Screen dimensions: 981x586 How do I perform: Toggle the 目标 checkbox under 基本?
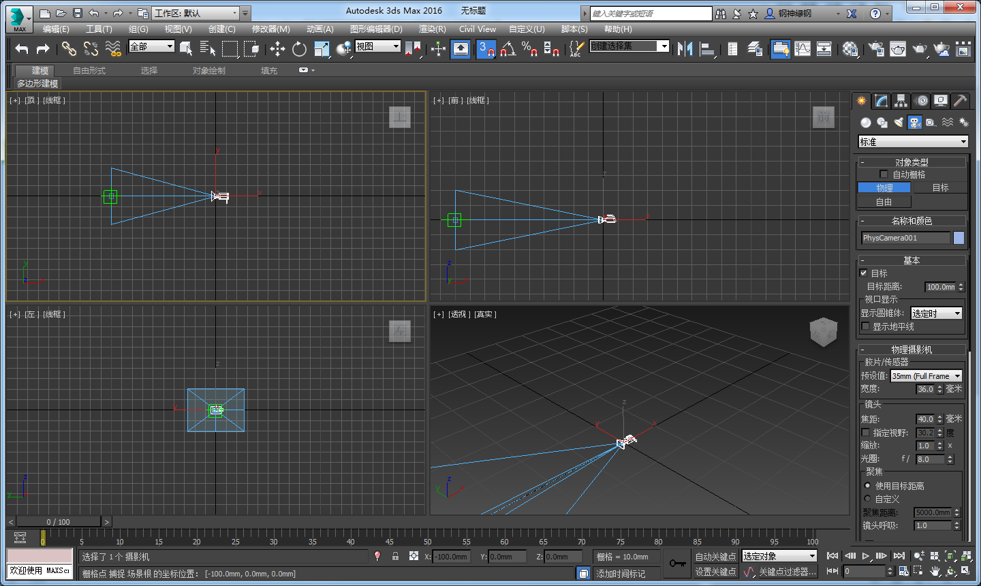pyautogui.click(x=864, y=273)
